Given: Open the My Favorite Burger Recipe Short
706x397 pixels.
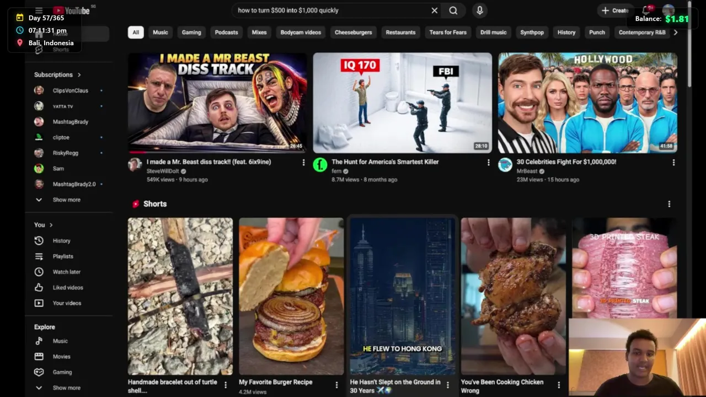Looking at the screenshot, I should tap(291, 296).
